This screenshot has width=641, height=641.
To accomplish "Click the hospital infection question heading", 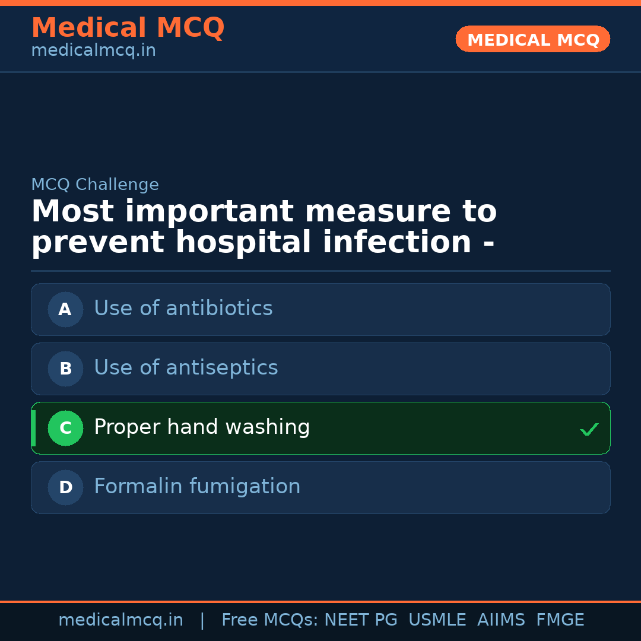I will click(264, 227).
